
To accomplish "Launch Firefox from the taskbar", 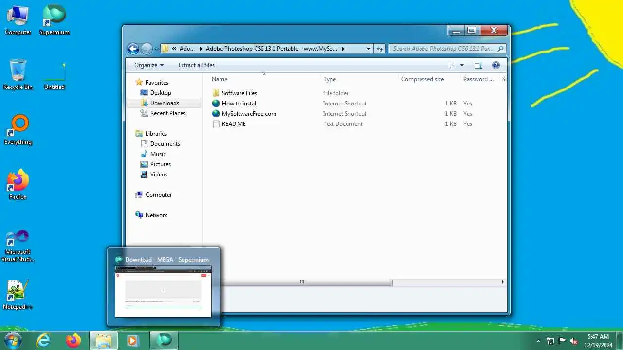I will [73, 340].
